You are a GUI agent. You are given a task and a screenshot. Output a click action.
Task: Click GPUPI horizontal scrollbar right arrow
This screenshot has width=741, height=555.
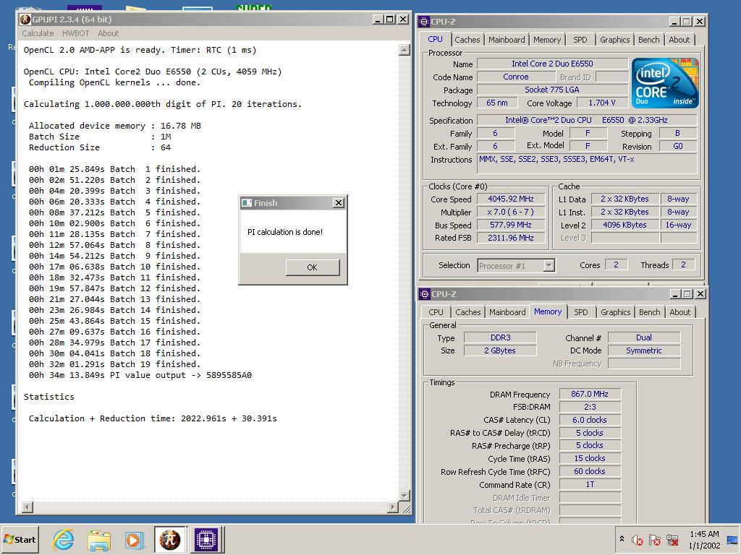393,507
